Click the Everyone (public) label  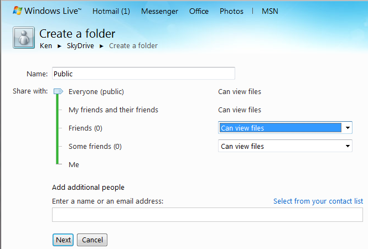96,91
